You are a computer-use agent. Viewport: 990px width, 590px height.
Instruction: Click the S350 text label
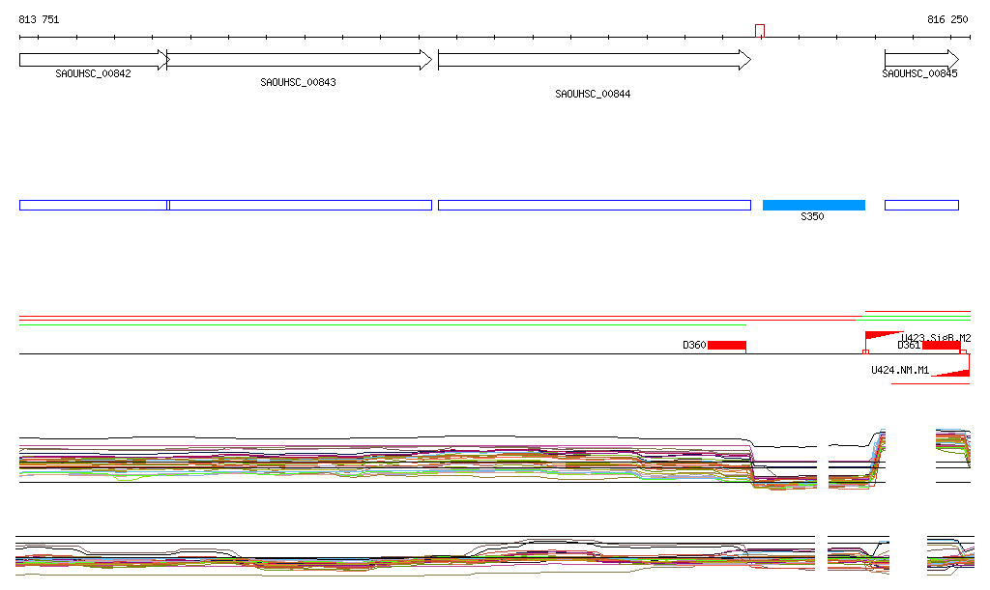812,217
